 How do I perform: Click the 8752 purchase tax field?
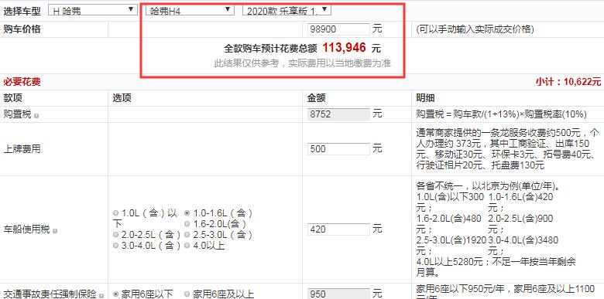338,114
